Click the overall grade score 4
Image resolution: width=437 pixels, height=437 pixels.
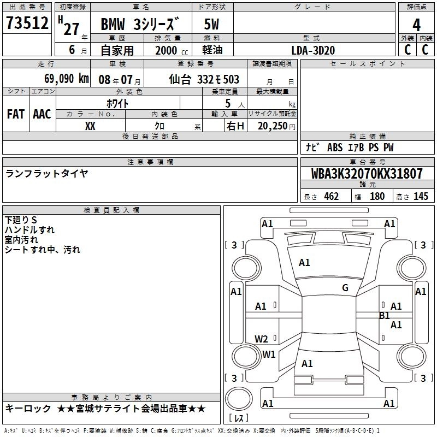[x=416, y=25]
